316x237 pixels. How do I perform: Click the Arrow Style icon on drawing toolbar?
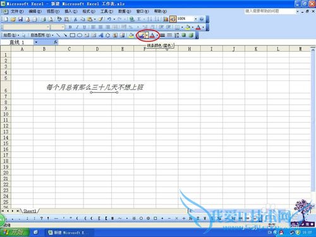(x=176, y=35)
